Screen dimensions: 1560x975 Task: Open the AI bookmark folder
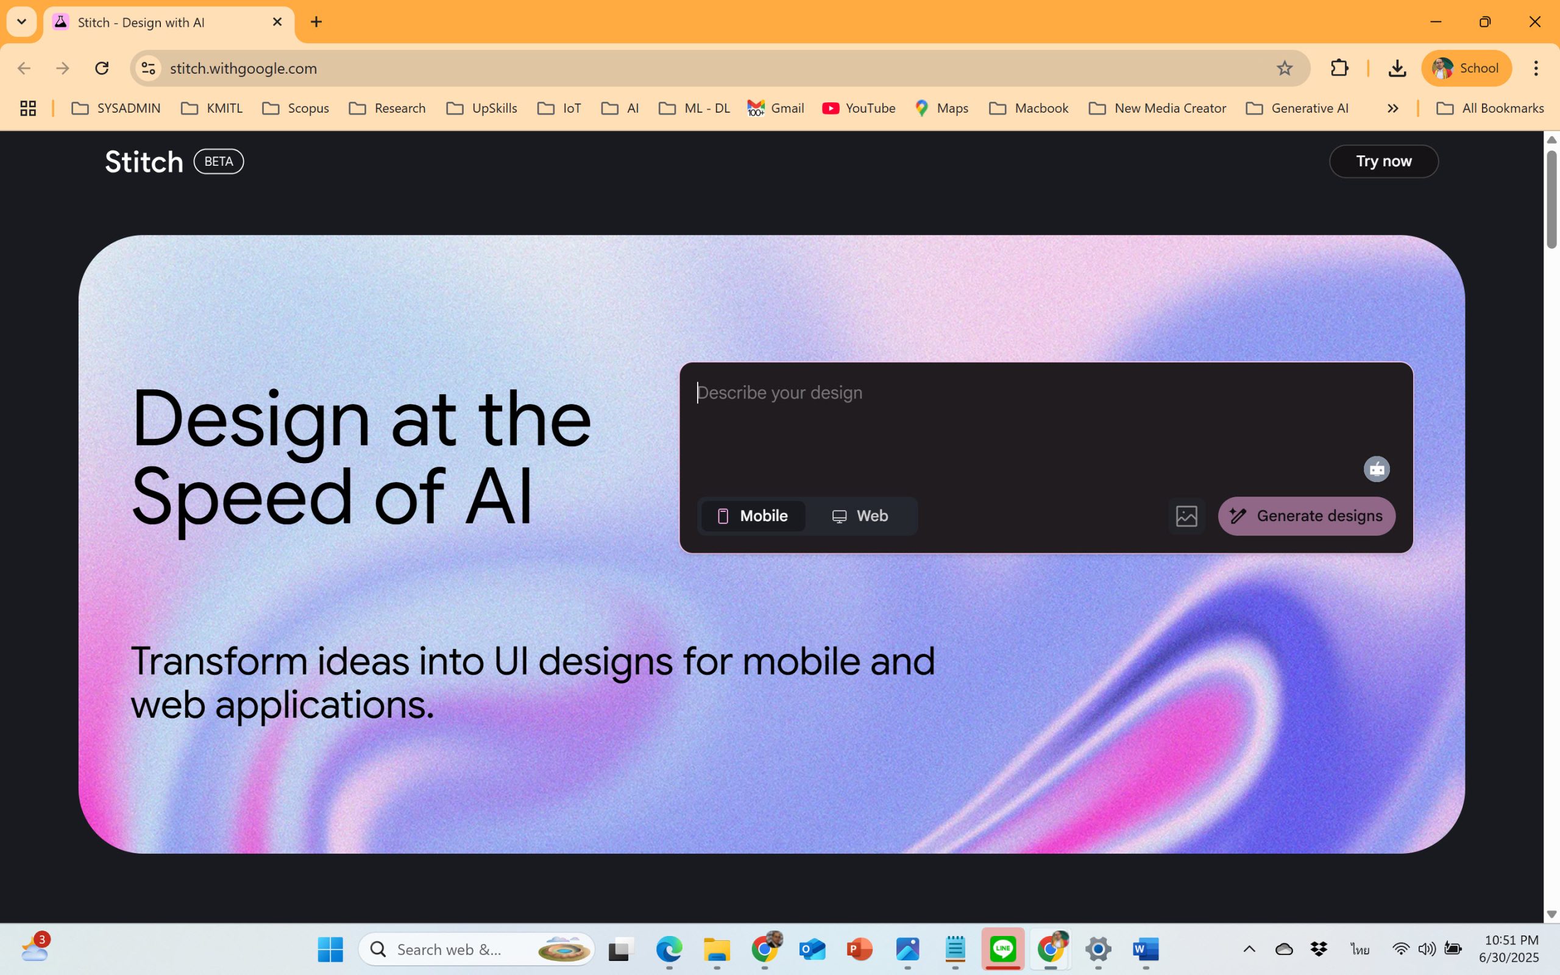[620, 108]
